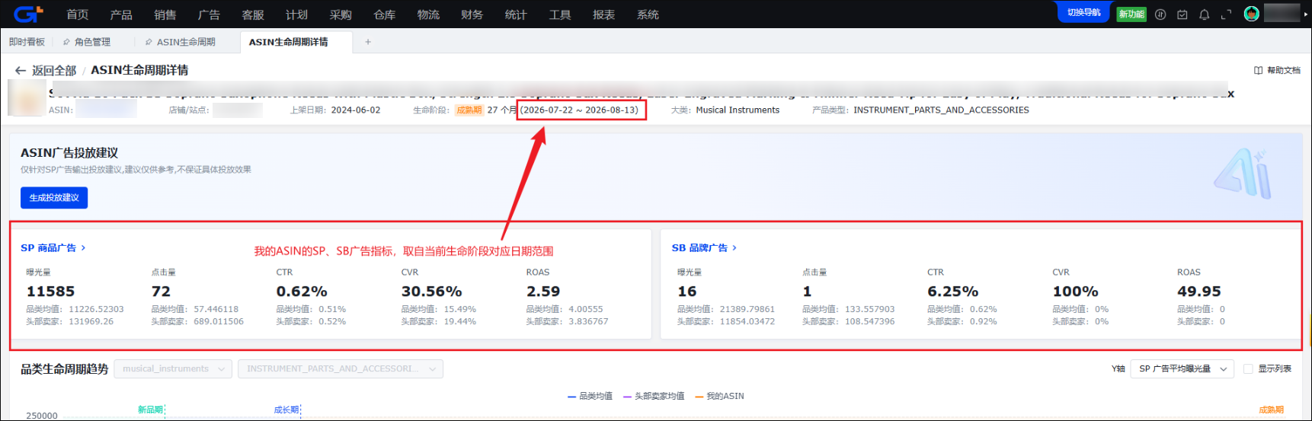Click the pin icon on 角色管理 tab
The height and width of the screenshot is (421, 1312).
[66, 42]
